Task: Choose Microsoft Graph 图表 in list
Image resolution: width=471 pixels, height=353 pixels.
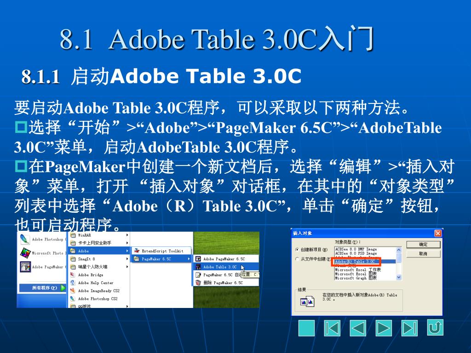Action: click(356, 278)
